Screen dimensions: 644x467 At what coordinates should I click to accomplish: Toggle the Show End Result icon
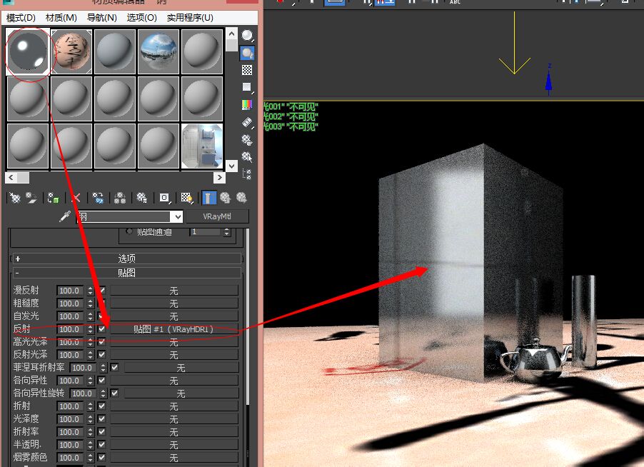click(208, 198)
